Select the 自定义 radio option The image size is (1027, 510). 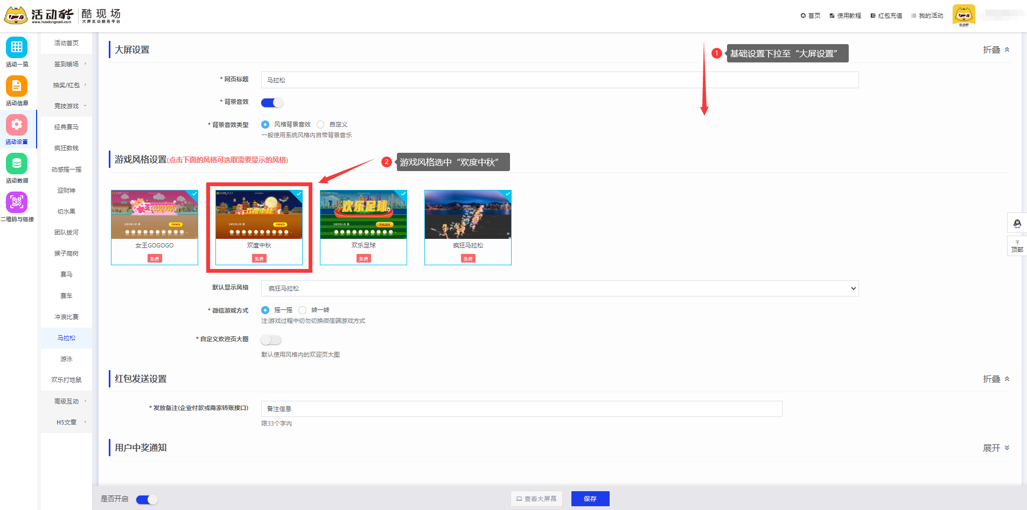coord(320,124)
